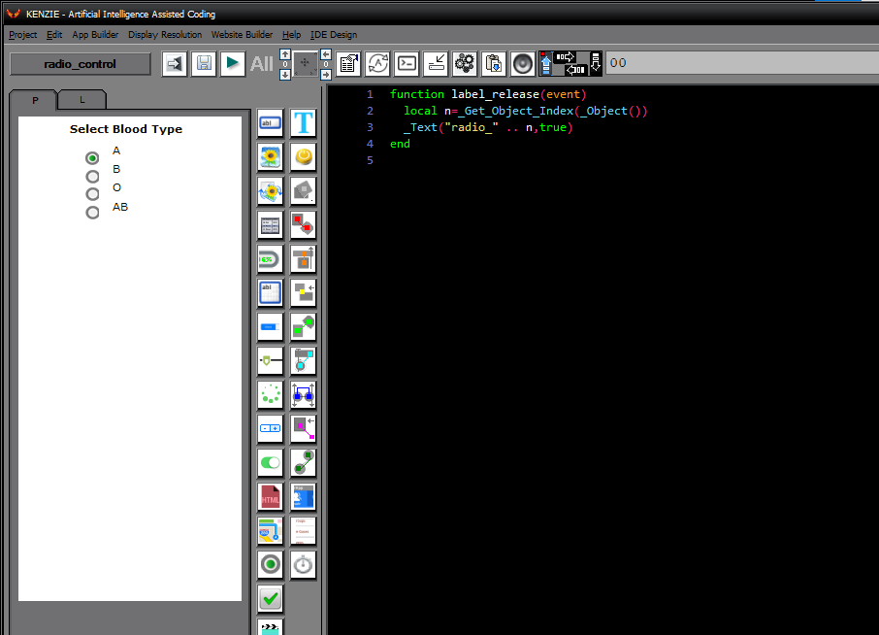Add the green dotted spinner widget
Viewport: 879px width, 635px height.
click(x=271, y=395)
